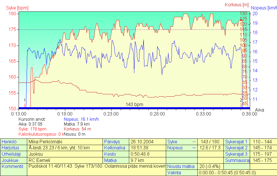Click the Sykerajat 1 label
The image size is (277, 176).
coord(236,142)
